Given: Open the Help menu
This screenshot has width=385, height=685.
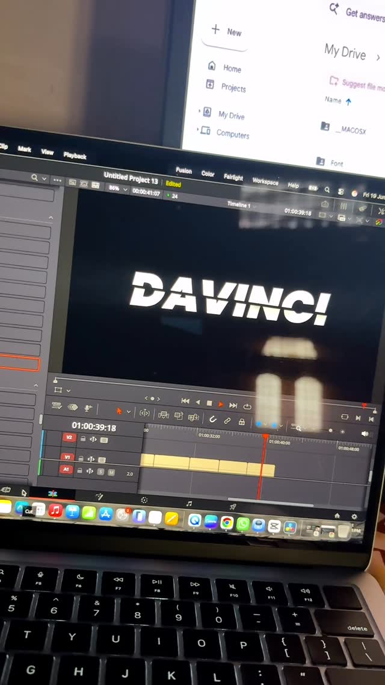Looking at the screenshot, I should click(x=294, y=185).
